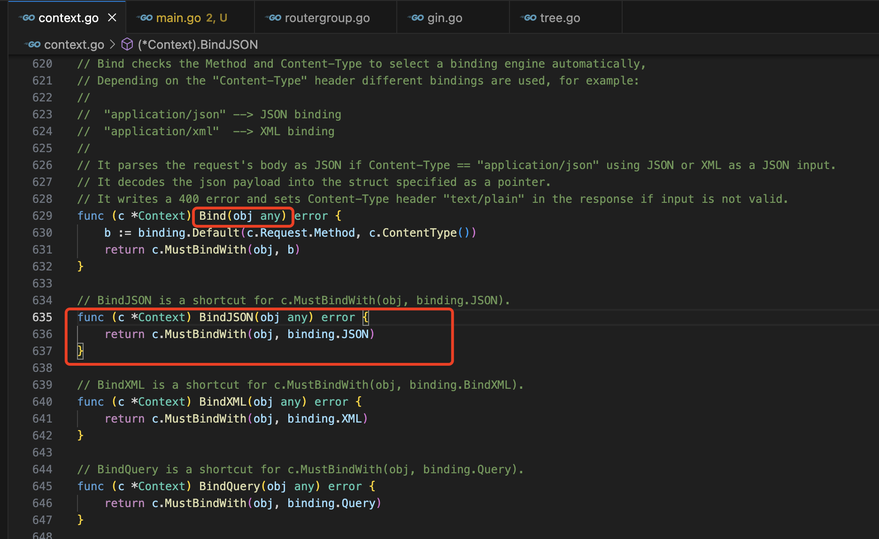Click the Go file icon on context.go tab

[x=27, y=18]
